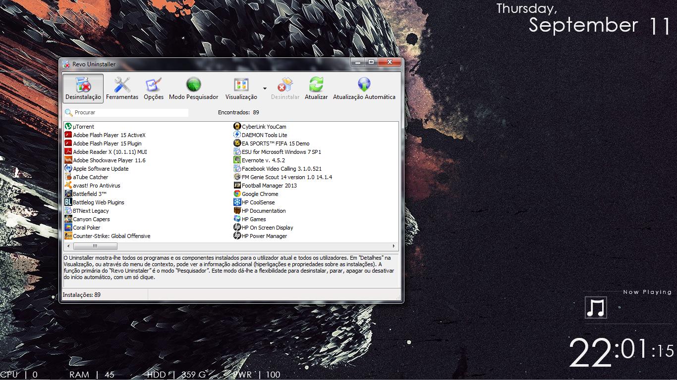The image size is (677, 380).
Task: Select Counter-Strike: Global Offensive entry
Action: tap(112, 236)
